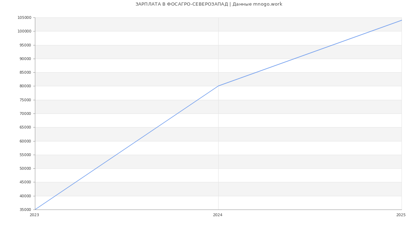Select the 65000 y-axis label
The image size is (419, 227).
(x=25, y=127)
